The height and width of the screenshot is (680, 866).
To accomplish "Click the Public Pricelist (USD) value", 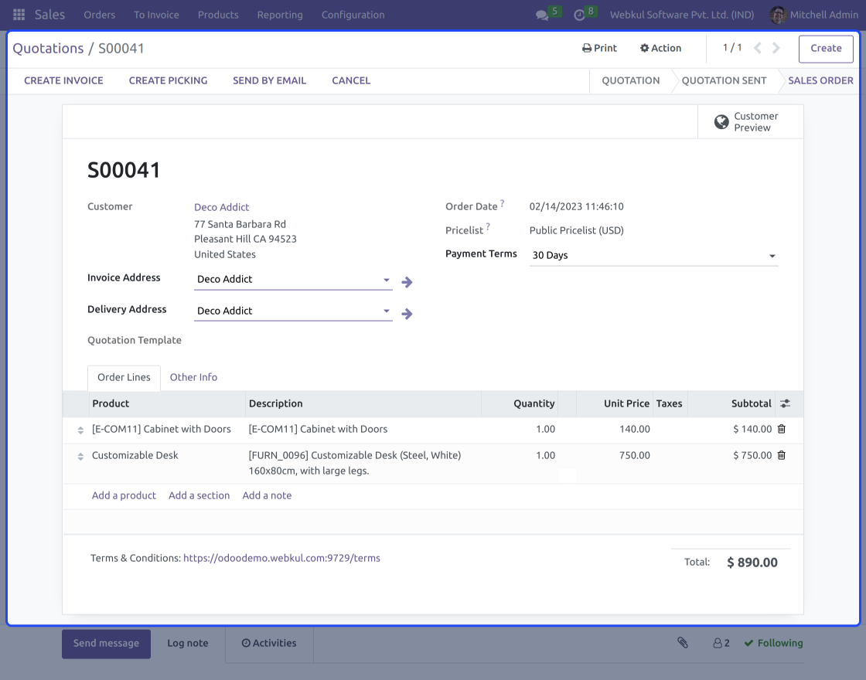I will pos(577,231).
